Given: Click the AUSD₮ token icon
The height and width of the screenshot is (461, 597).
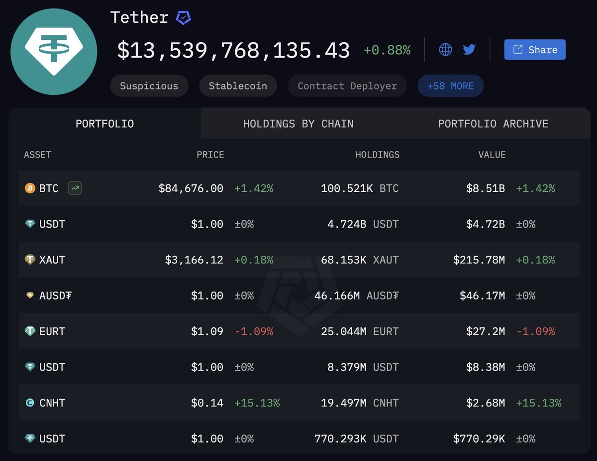Looking at the screenshot, I should click(30, 296).
